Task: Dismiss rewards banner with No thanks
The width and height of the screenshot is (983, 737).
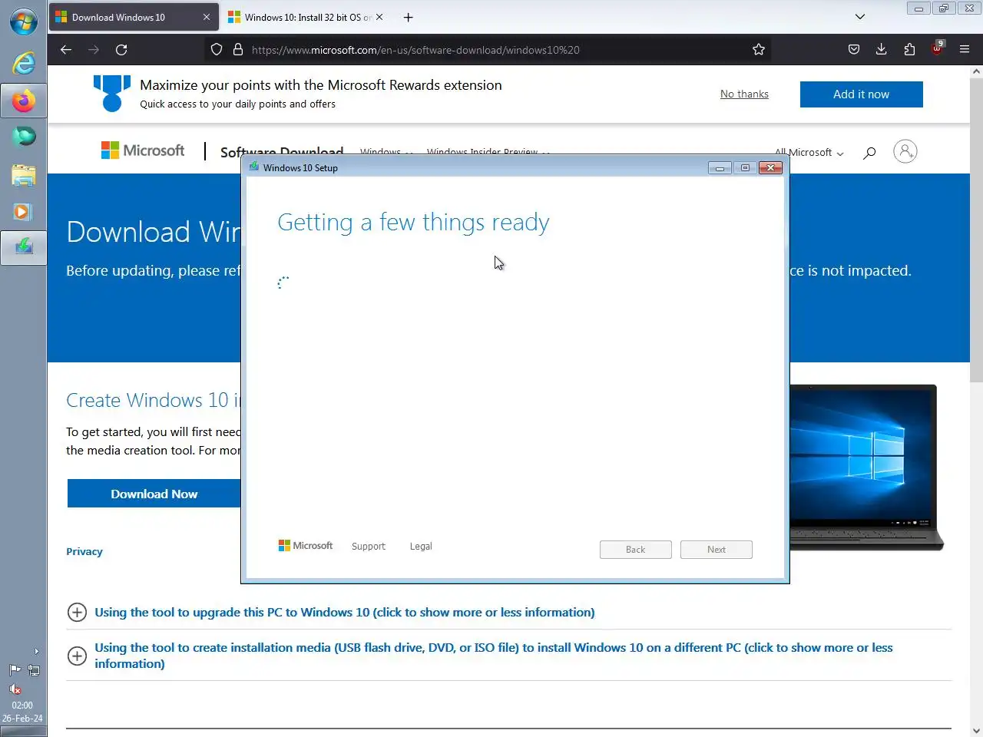Action: coord(744,94)
